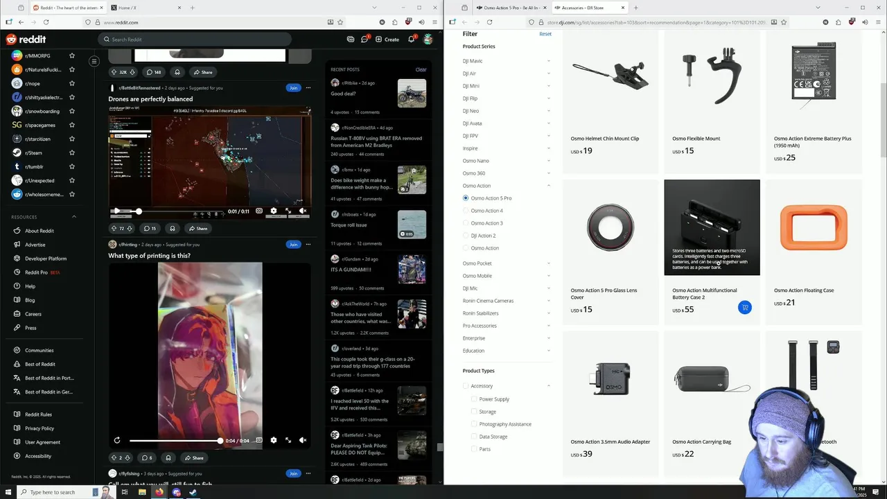Add Osmo Action Battery Case 2 to cart
The height and width of the screenshot is (499, 887).
click(x=744, y=307)
